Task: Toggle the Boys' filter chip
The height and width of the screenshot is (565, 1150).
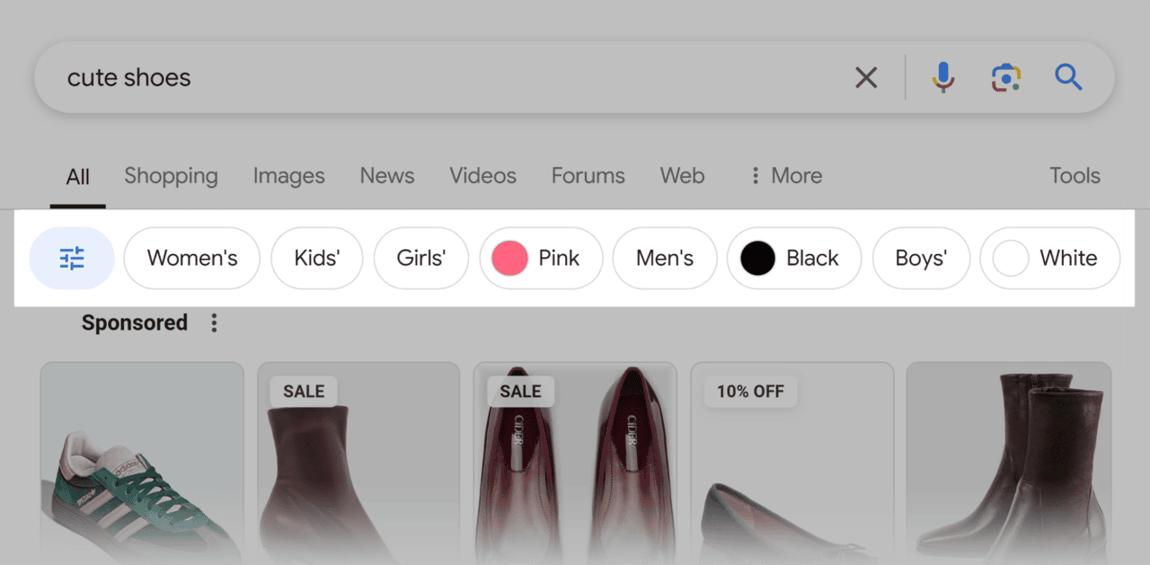Action: (921, 258)
